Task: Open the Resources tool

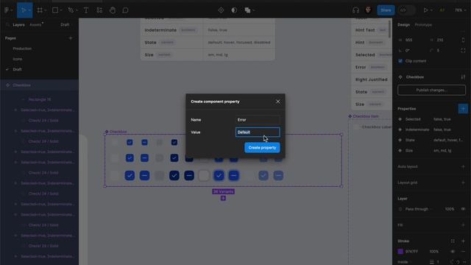Action: click(99, 10)
